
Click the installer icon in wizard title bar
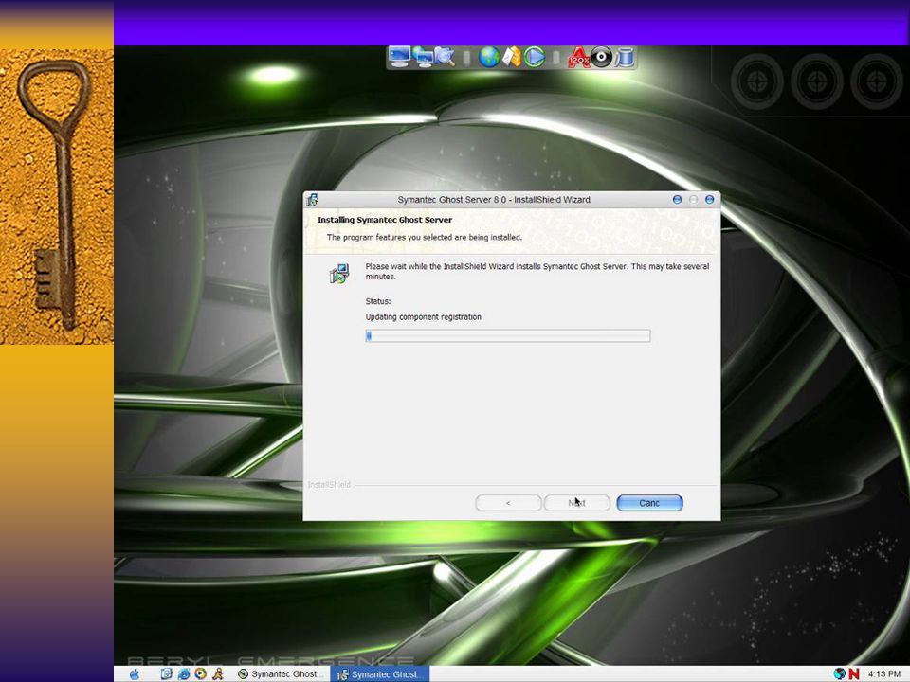click(x=312, y=200)
